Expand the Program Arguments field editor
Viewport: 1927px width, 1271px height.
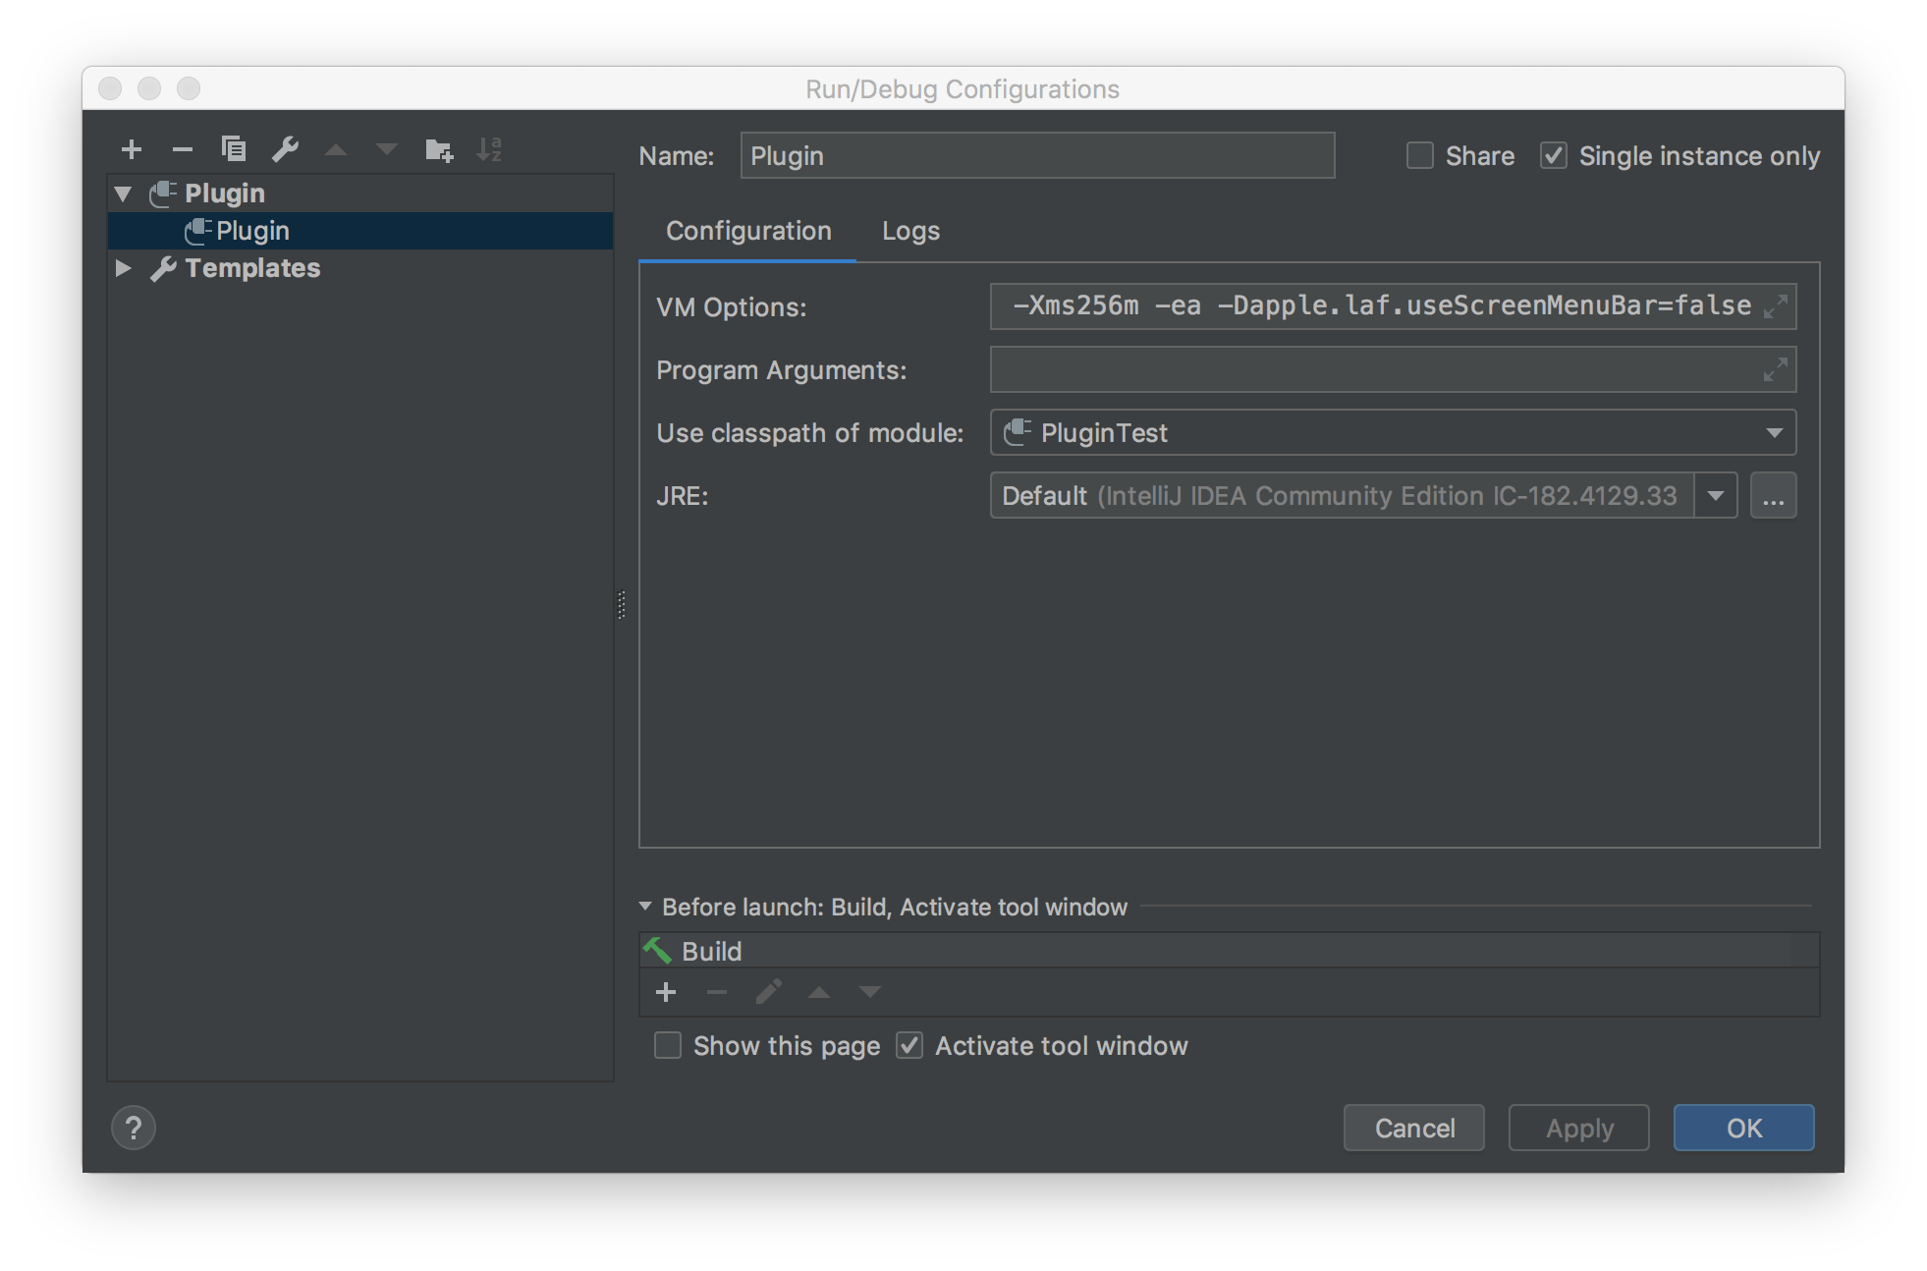[x=1776, y=370]
